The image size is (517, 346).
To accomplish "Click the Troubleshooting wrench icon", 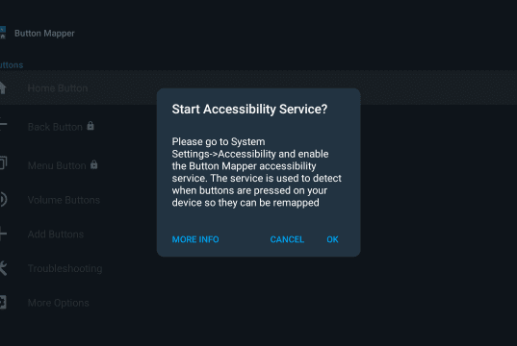I will pos(3,268).
